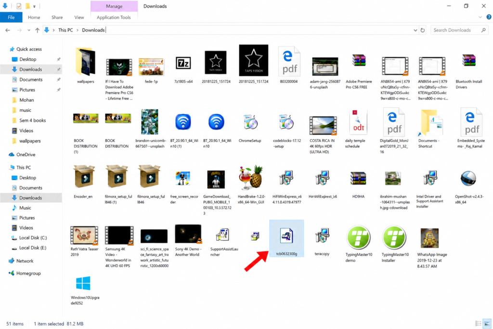Open Quick access in navigation pane

coord(29,49)
